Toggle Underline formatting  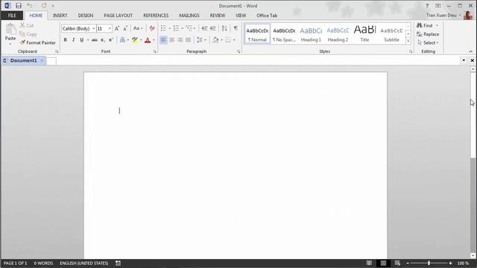pos(81,40)
